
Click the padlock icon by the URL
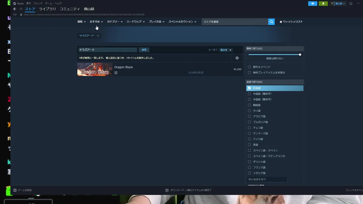21,14
